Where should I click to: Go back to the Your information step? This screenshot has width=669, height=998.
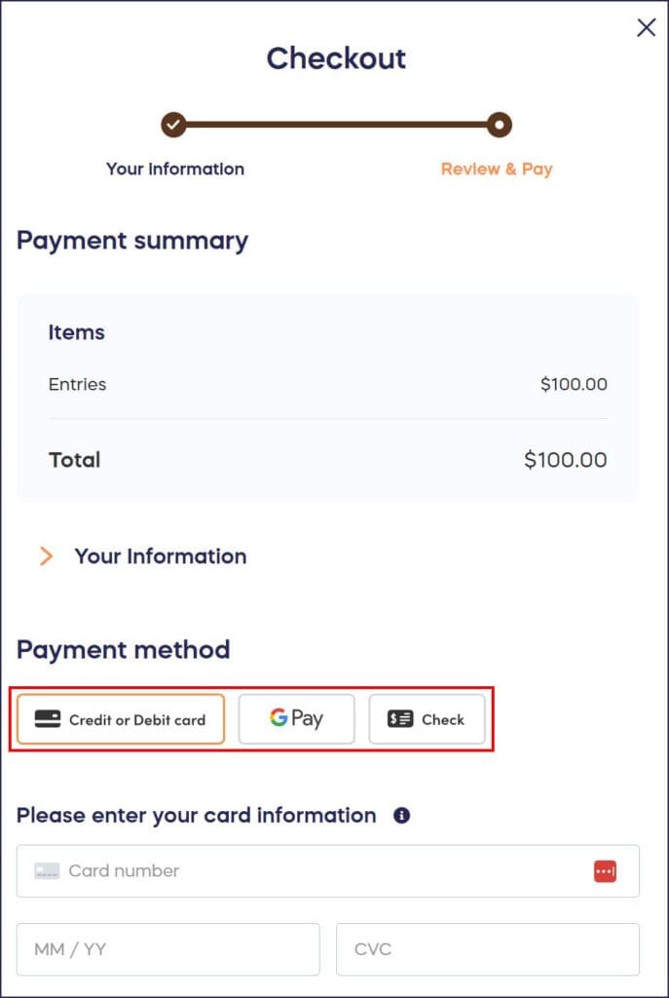pos(174,169)
